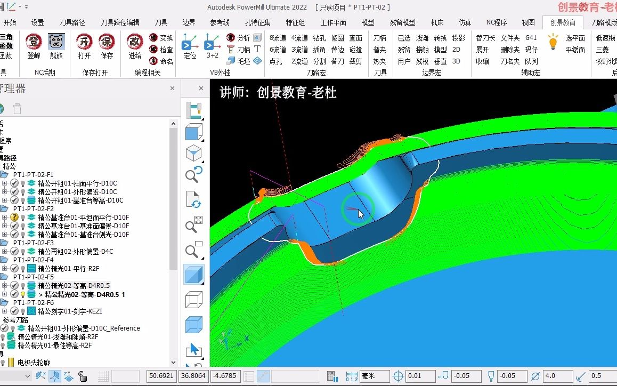Expand the 精公再粗02-外形偏置-D4C toolpath
The width and height of the screenshot is (617, 386).
point(4,251)
